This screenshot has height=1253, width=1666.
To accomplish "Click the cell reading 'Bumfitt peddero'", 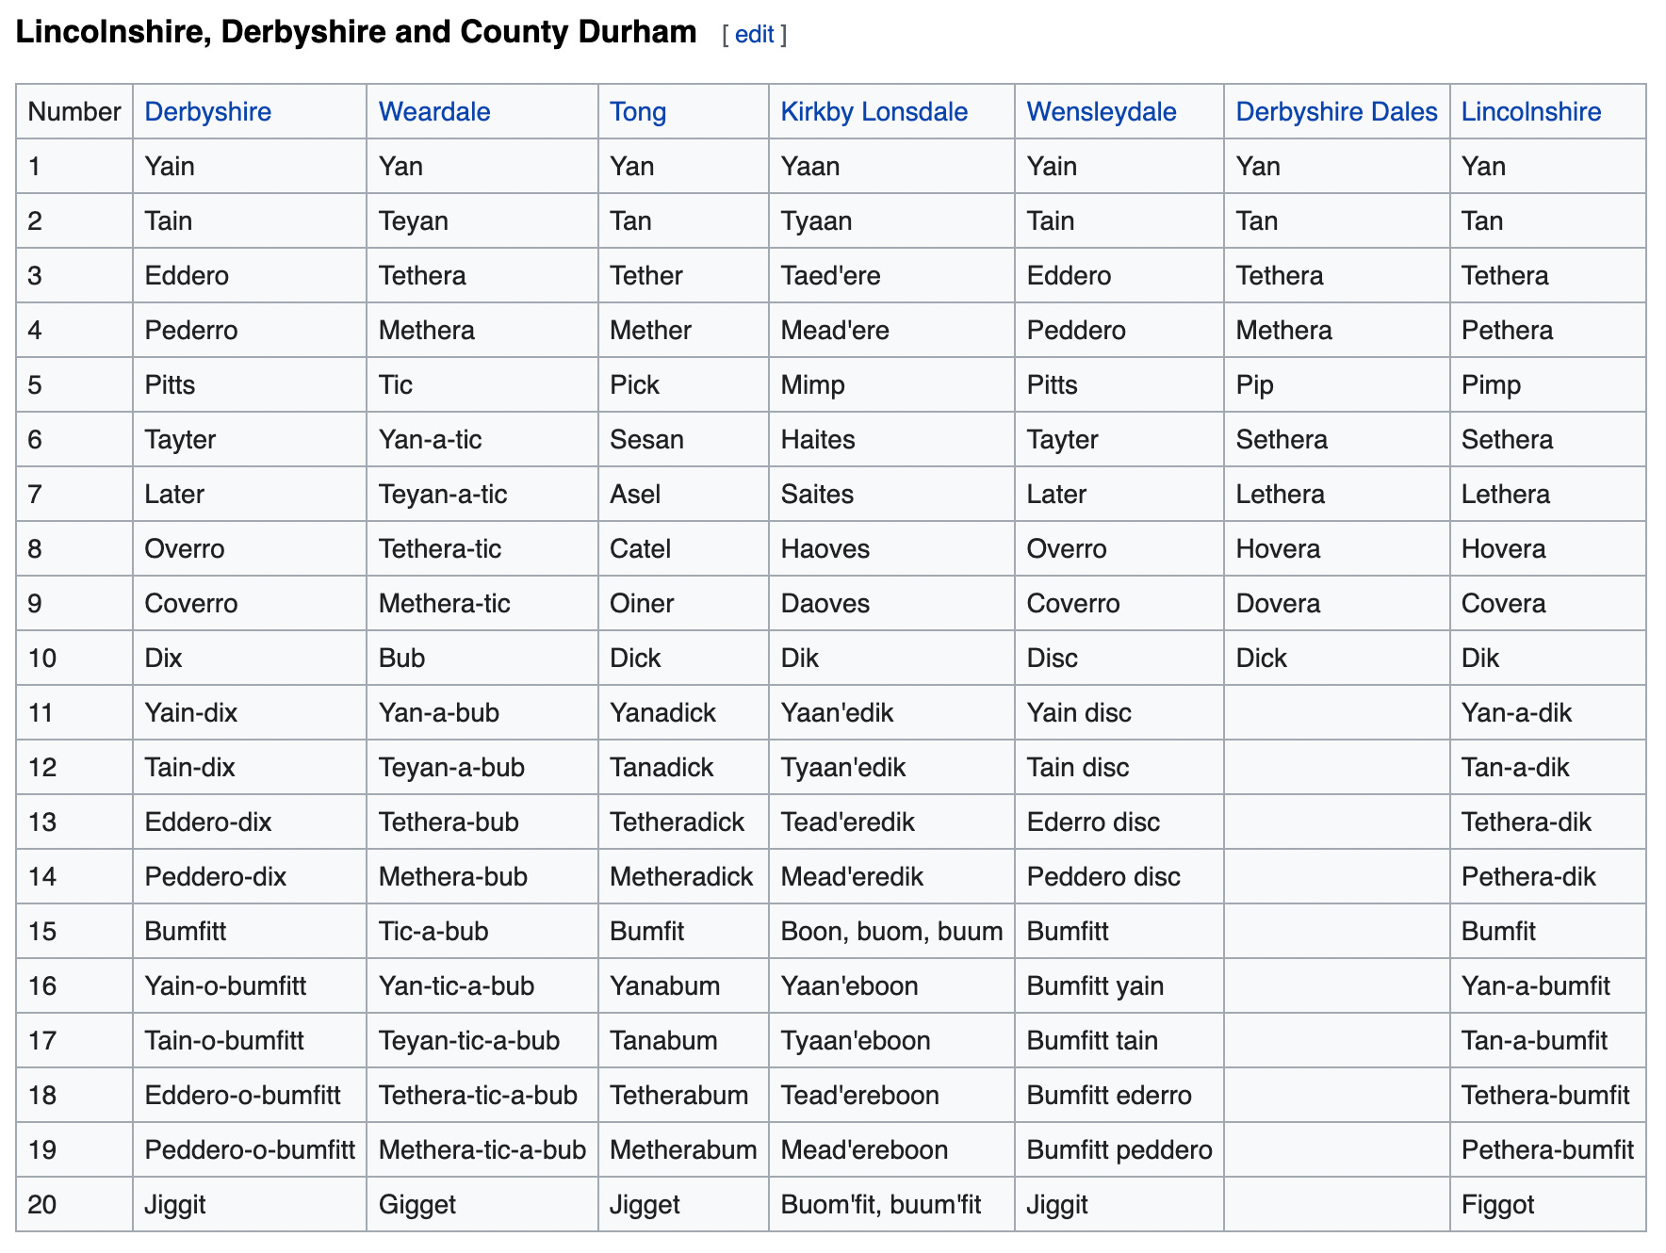I will pos(1119,1150).
